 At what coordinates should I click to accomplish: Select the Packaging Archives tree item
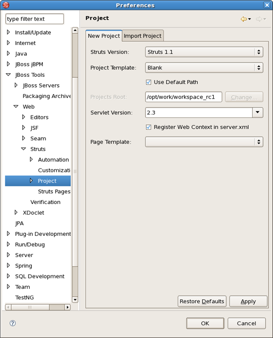[47, 96]
